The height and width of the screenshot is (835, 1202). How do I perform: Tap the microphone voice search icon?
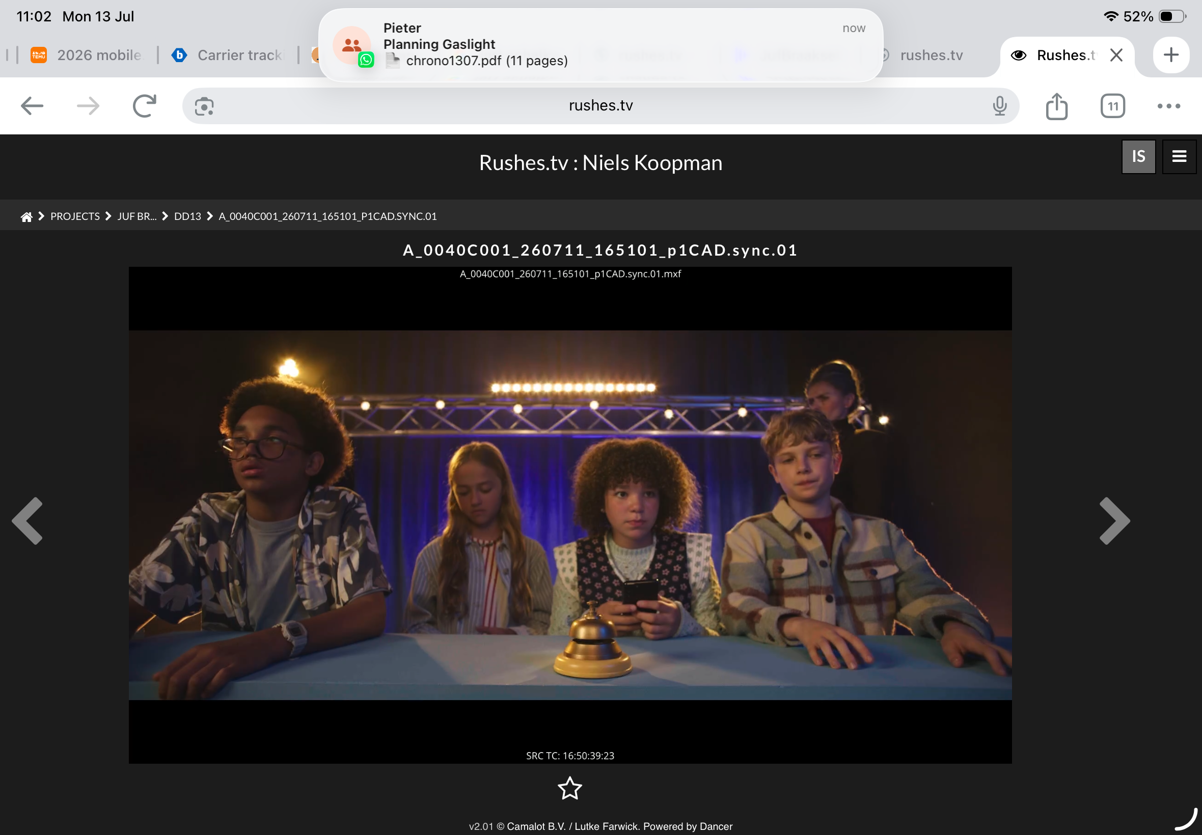pyautogui.click(x=999, y=106)
